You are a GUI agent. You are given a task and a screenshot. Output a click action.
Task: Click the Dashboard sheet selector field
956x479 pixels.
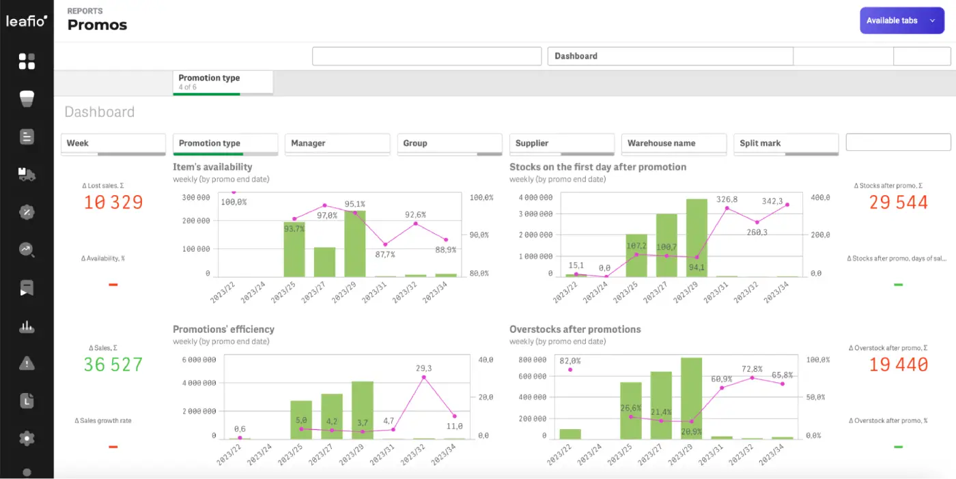click(x=669, y=56)
